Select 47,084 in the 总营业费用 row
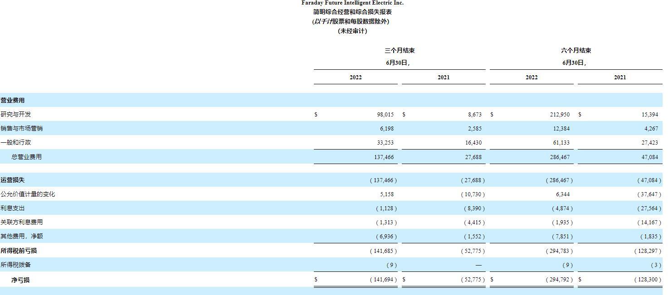The image size is (668, 295). coord(650,157)
